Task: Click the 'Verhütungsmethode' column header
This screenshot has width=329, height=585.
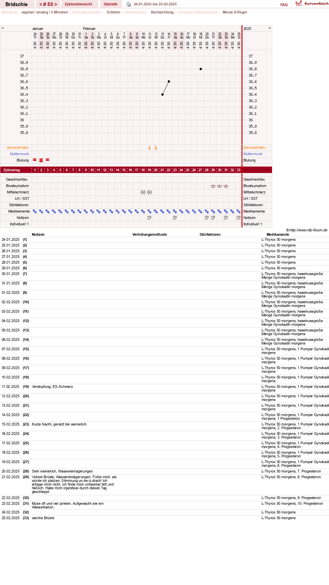Action: (150, 234)
